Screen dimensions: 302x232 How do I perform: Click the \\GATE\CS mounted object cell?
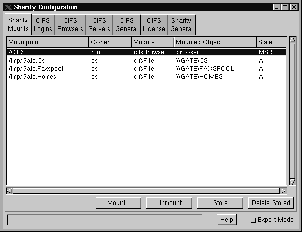click(192, 61)
